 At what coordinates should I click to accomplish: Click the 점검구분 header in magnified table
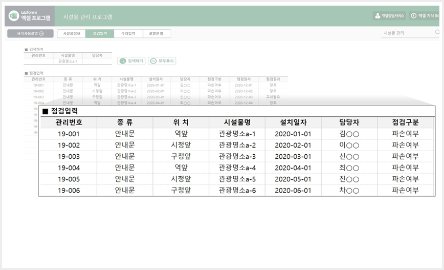pyautogui.click(x=405, y=122)
